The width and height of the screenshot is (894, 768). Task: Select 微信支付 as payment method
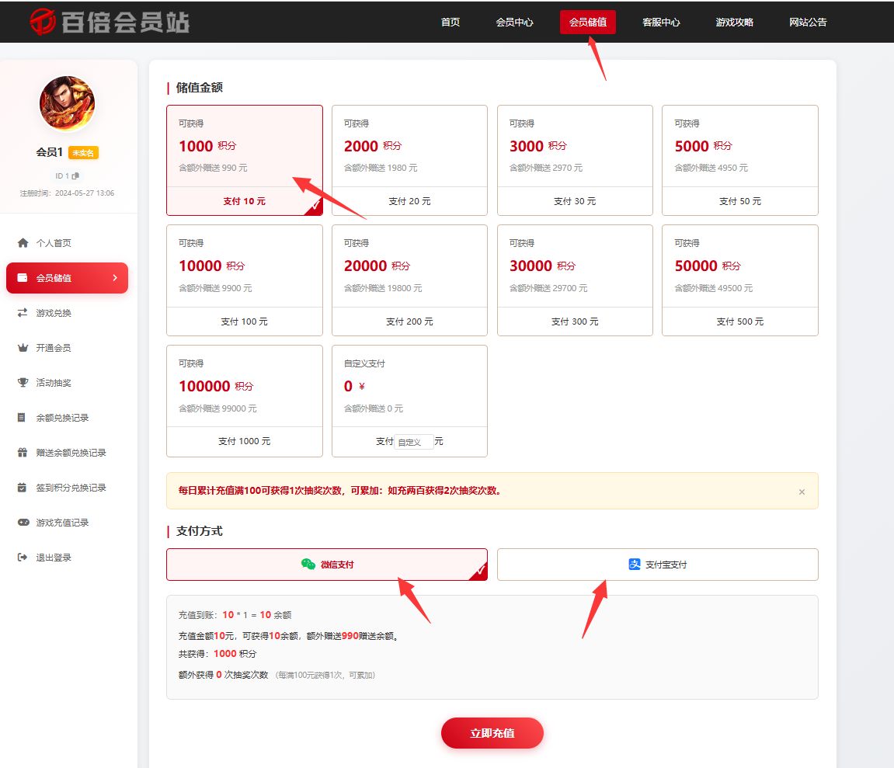coord(326,565)
